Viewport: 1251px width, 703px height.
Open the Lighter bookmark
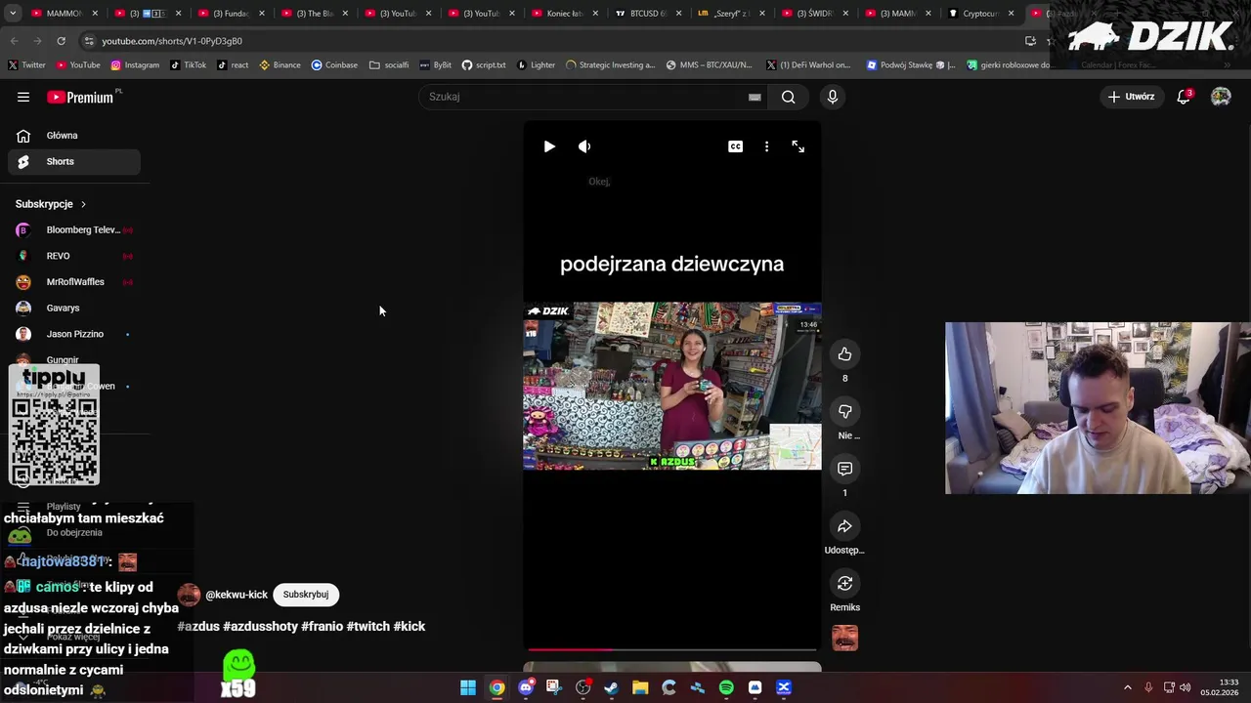click(536, 65)
